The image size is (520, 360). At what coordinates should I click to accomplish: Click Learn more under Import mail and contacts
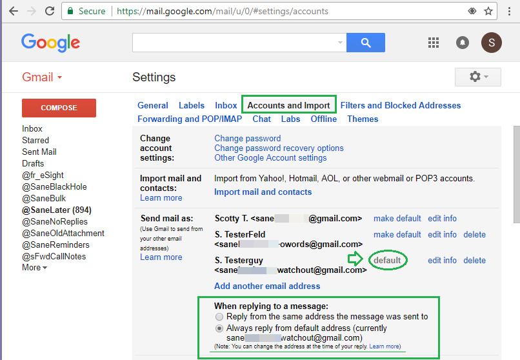tap(161, 198)
